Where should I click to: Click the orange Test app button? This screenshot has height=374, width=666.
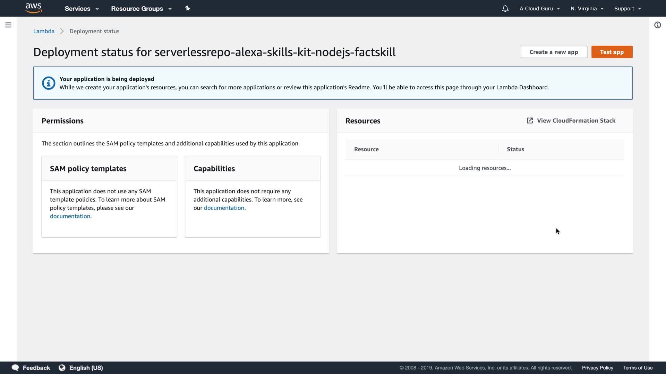point(612,52)
